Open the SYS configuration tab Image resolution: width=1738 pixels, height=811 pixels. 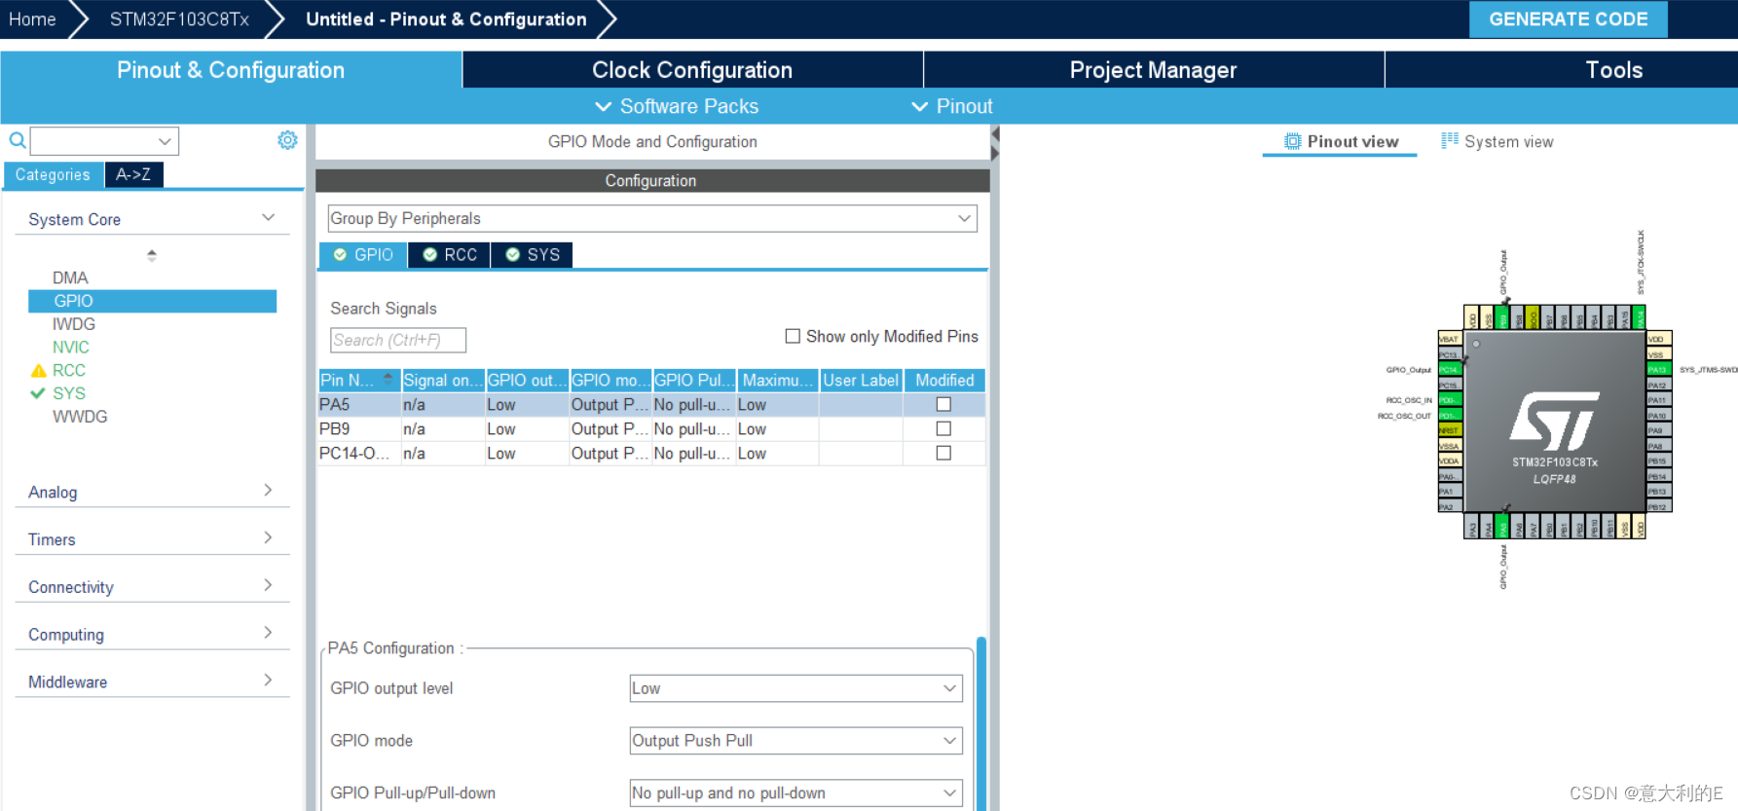click(533, 254)
